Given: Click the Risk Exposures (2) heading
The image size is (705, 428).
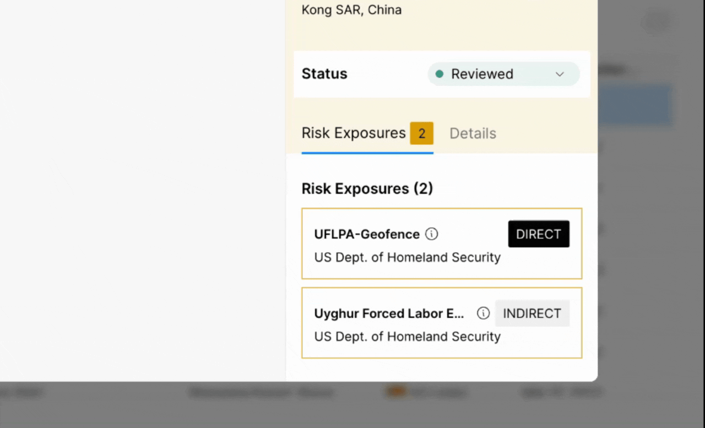Looking at the screenshot, I should [x=367, y=188].
